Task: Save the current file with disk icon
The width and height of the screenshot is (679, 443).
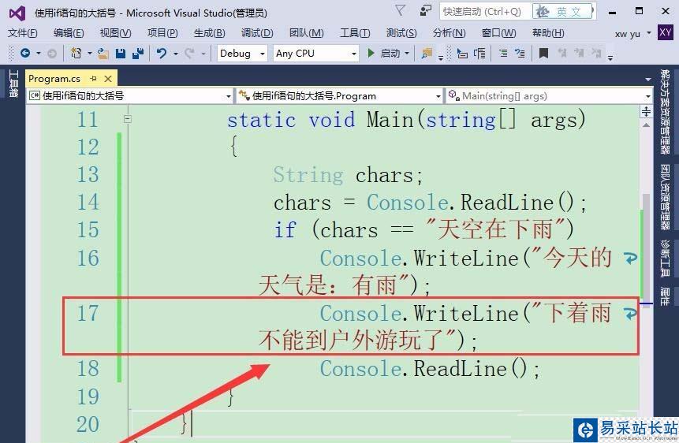Action: (121, 54)
